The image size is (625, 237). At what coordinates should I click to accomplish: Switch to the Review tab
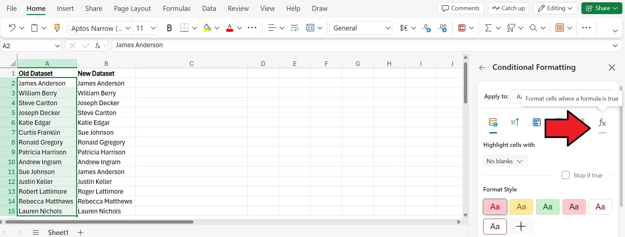pos(238,9)
